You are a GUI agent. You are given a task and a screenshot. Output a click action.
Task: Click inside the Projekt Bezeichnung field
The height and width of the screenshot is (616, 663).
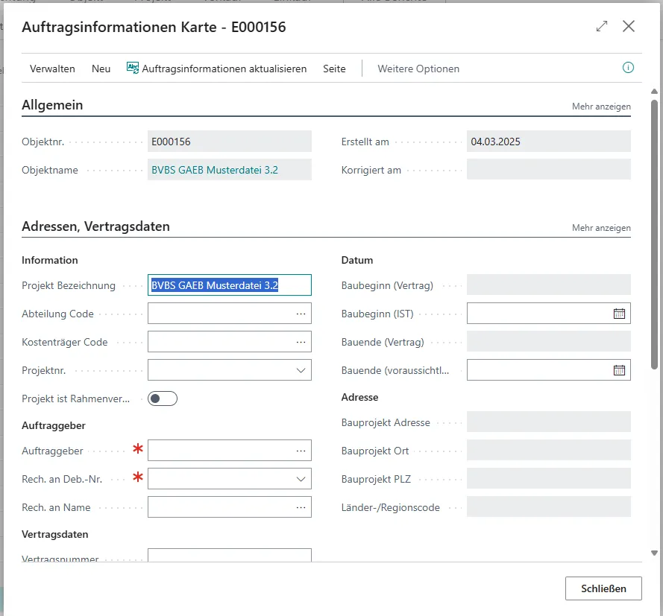[x=224, y=285]
